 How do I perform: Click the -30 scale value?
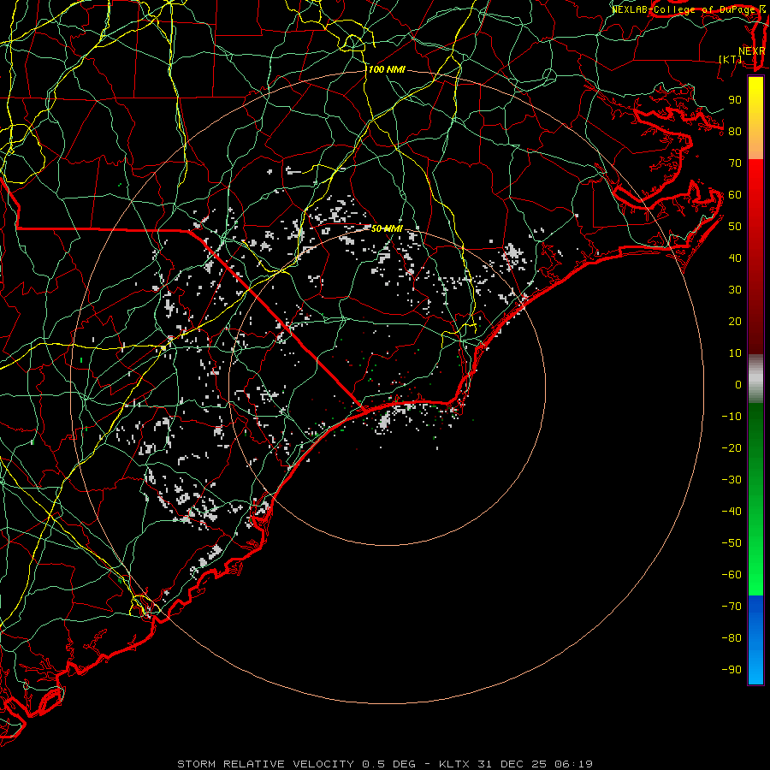[x=731, y=480]
